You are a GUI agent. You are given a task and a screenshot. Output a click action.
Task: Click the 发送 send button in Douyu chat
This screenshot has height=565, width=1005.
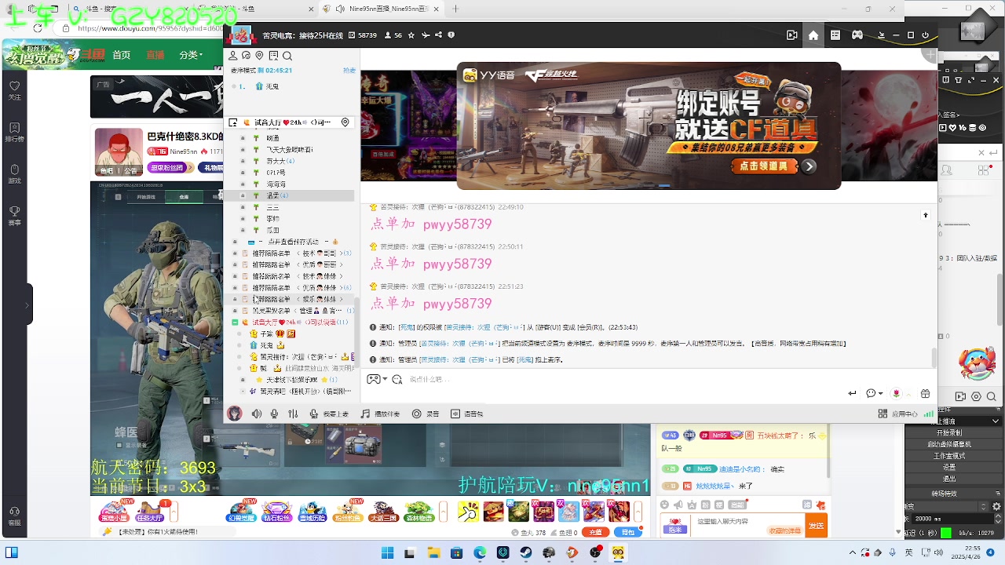[x=817, y=526]
